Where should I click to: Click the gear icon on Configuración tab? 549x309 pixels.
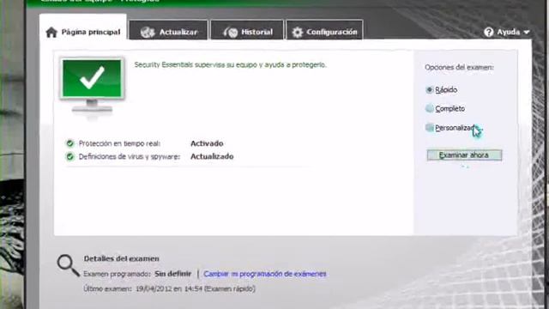pyautogui.click(x=298, y=33)
